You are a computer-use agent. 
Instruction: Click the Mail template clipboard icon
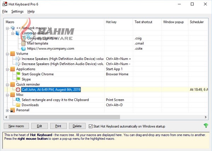point(23,43)
